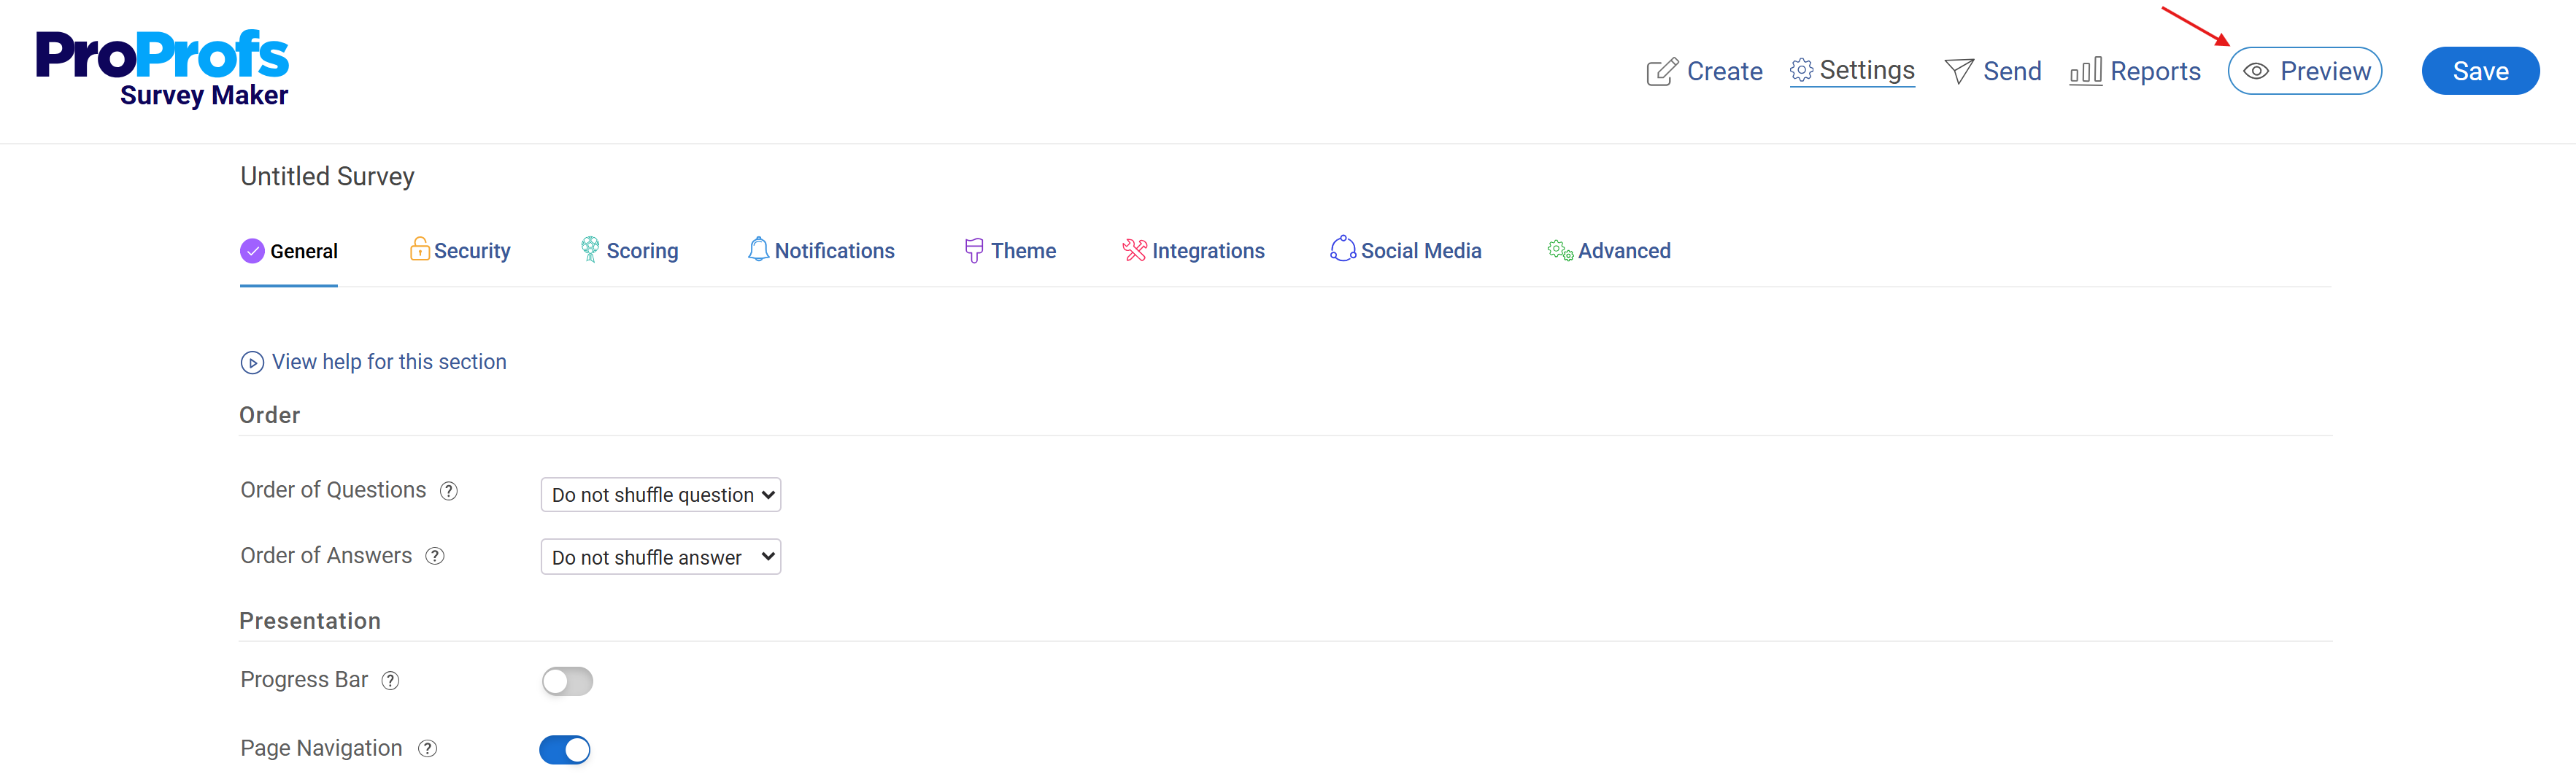
Task: Click the Preview eye icon
Action: point(2256,71)
